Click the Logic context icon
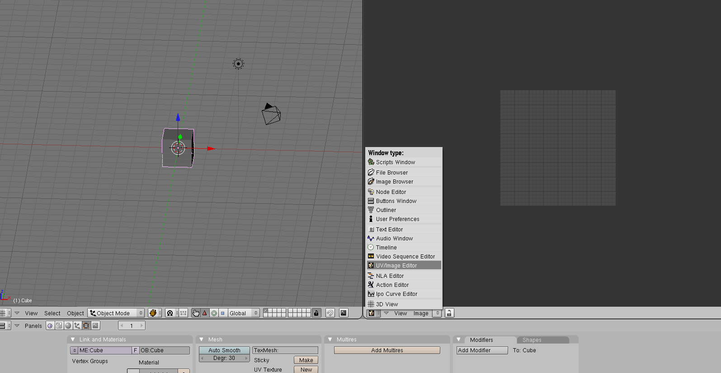The width and height of the screenshot is (721, 373). pos(50,326)
